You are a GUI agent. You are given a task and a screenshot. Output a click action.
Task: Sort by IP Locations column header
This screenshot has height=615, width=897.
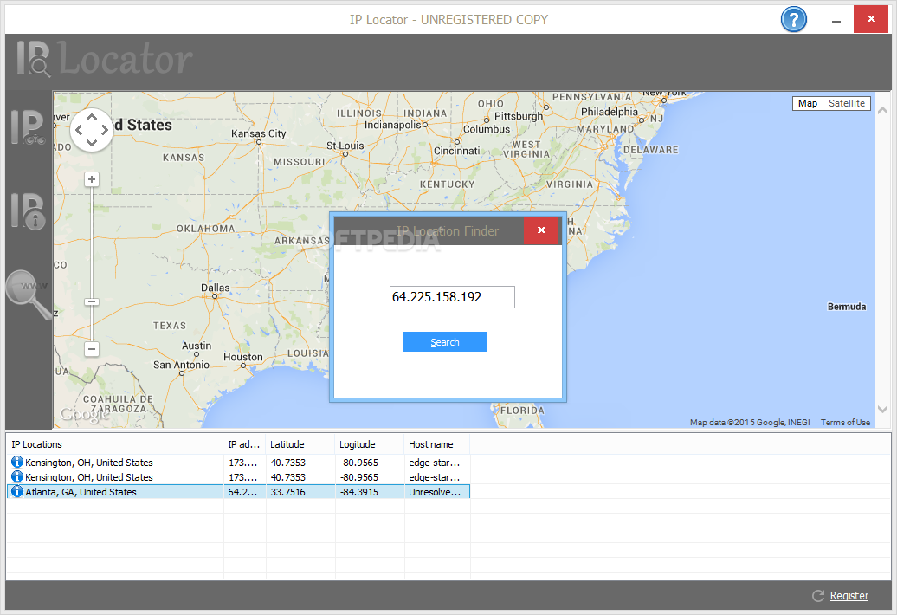tap(114, 444)
